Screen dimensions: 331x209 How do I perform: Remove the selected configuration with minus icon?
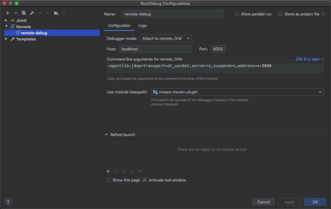pyautogui.click(x=15, y=13)
